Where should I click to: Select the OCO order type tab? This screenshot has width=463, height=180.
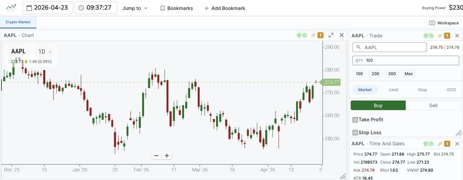pyautogui.click(x=451, y=90)
